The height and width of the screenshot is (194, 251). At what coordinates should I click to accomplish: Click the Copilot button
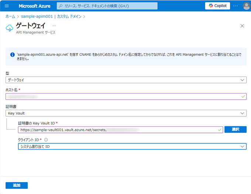pos(217,6)
